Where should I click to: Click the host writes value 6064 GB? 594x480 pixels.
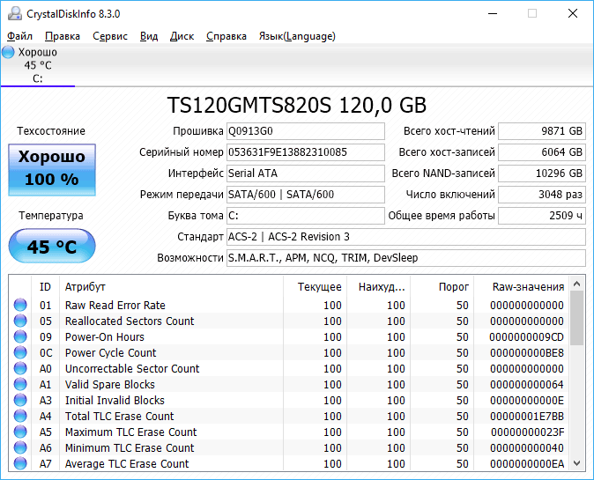pos(542,152)
